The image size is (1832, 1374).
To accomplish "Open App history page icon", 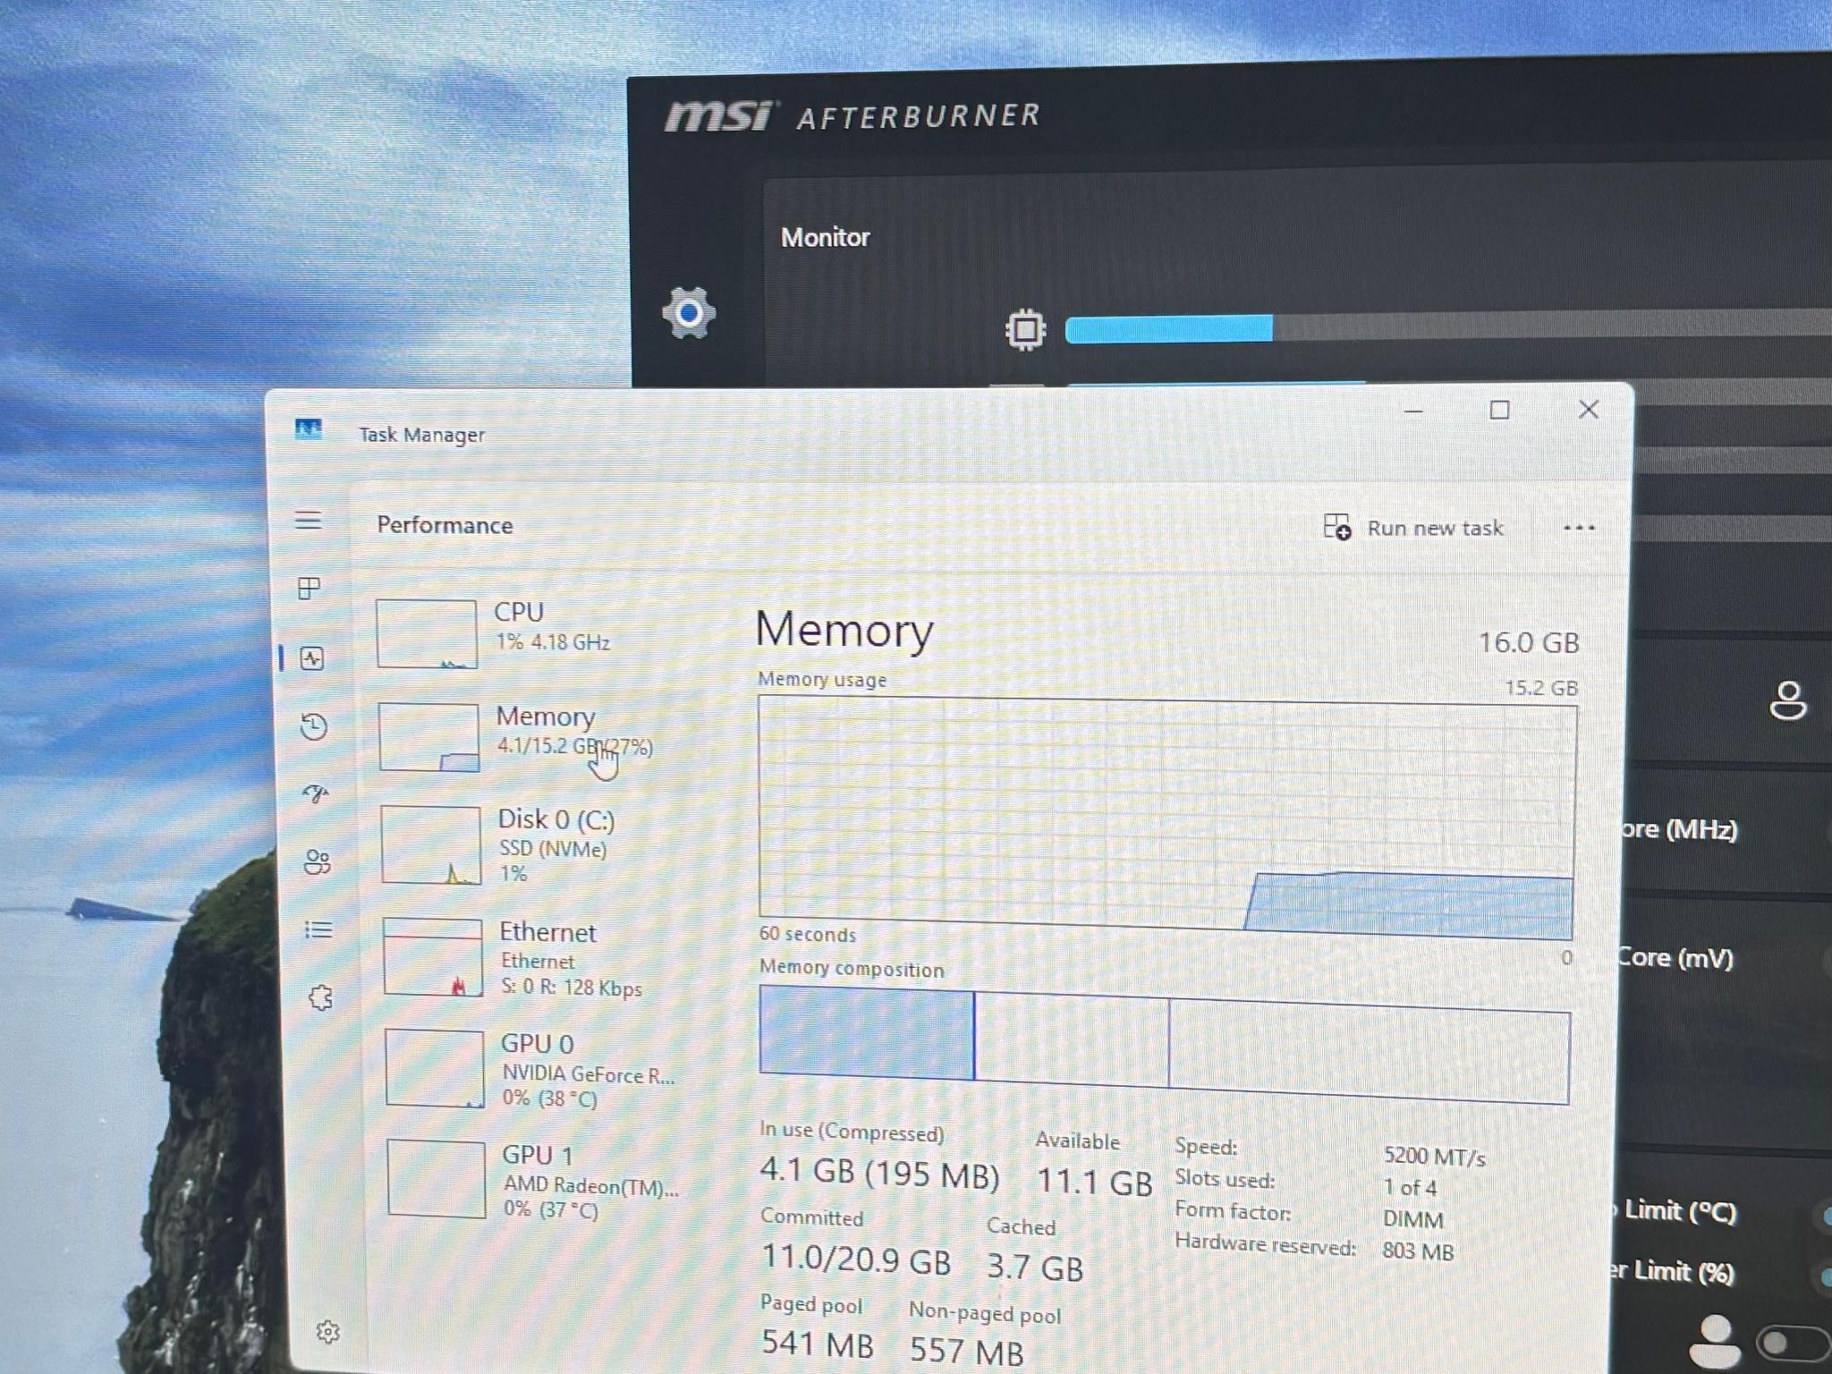I will 314,725.
